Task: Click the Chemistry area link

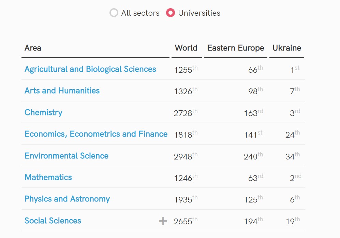Action: 43,112
